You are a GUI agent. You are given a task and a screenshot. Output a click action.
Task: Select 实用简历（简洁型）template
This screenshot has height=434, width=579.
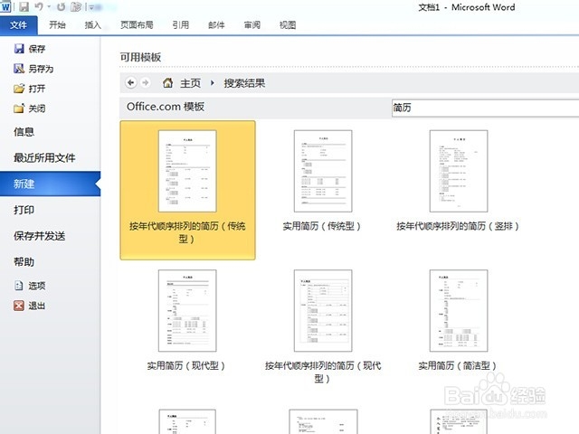click(459, 320)
